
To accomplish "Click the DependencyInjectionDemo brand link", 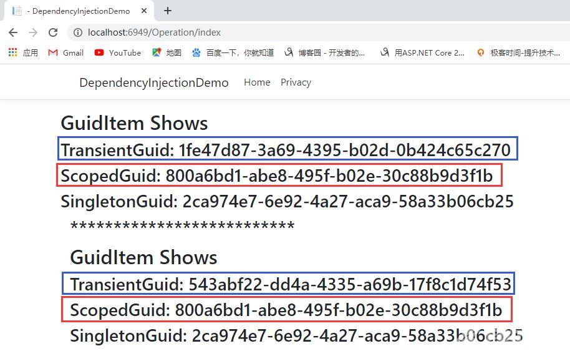I will (154, 82).
